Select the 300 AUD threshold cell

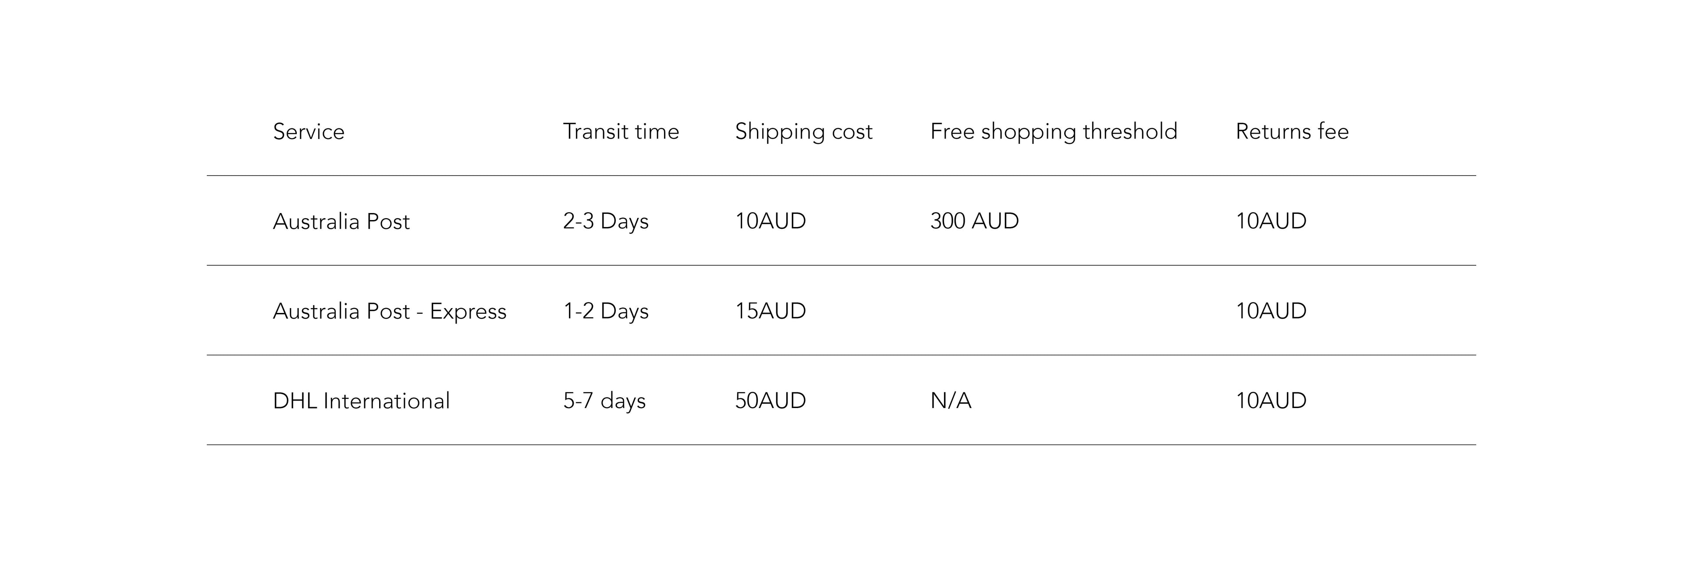coord(974,221)
